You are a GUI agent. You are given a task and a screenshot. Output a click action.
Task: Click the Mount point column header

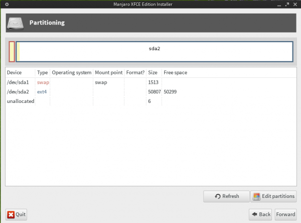109,72
